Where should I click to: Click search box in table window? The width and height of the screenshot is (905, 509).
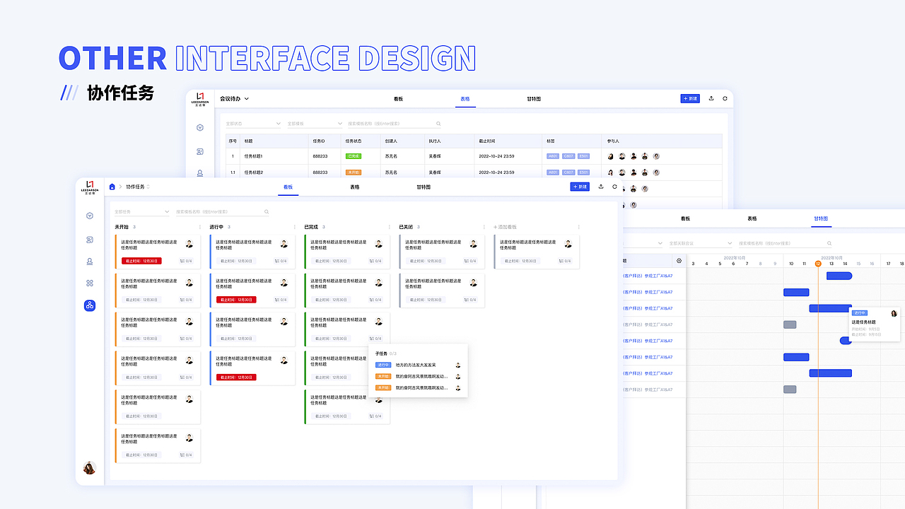click(x=395, y=124)
